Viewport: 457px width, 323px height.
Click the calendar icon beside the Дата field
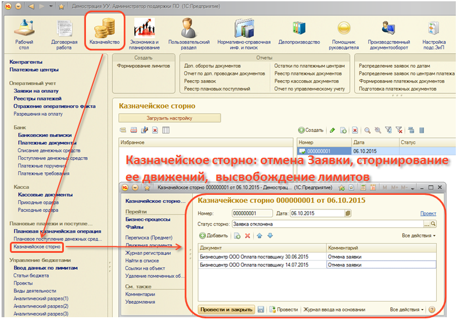click(347, 213)
